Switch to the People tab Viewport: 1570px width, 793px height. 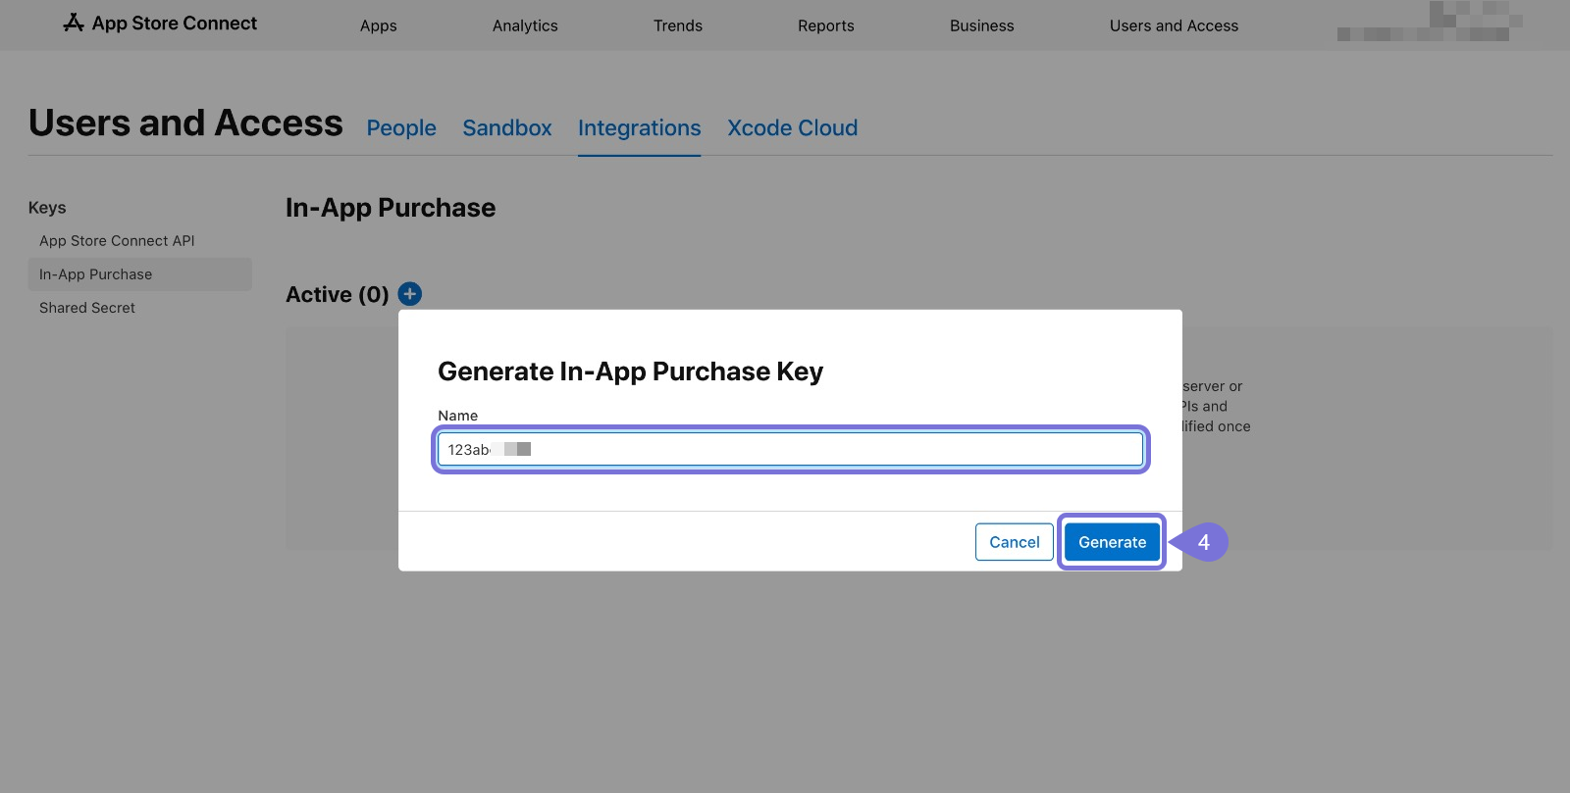click(x=401, y=128)
